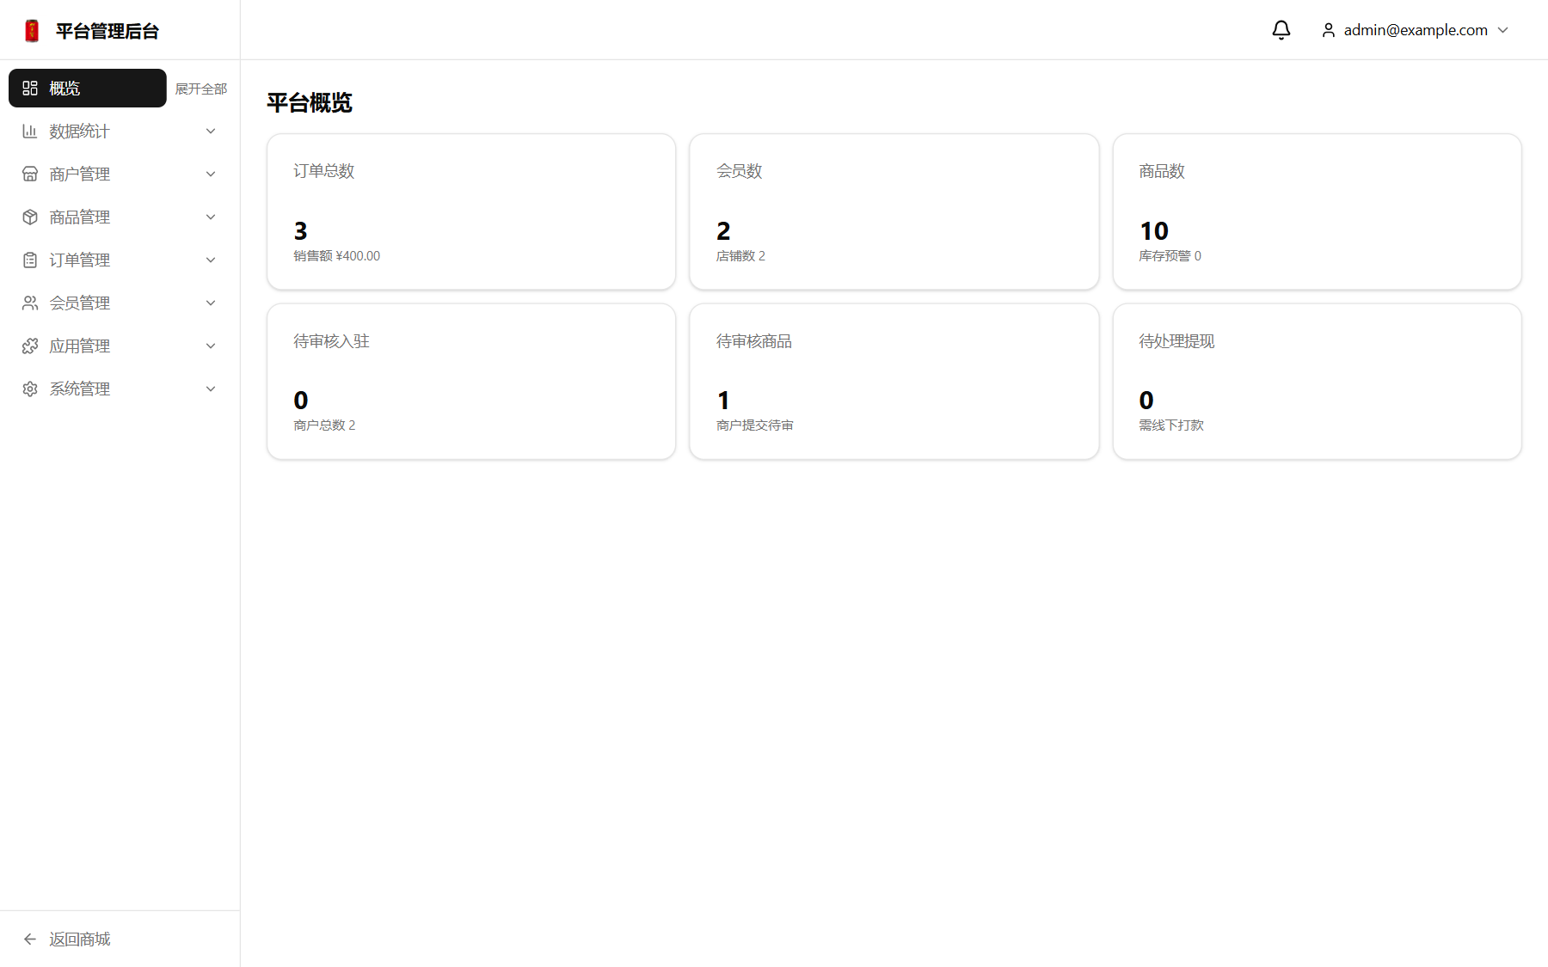This screenshot has height=967, width=1548.
Task: Click the 商品数 card title
Action: [1162, 171]
